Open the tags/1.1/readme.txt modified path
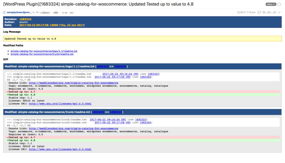This screenshot has width=285, height=163. (44, 51)
